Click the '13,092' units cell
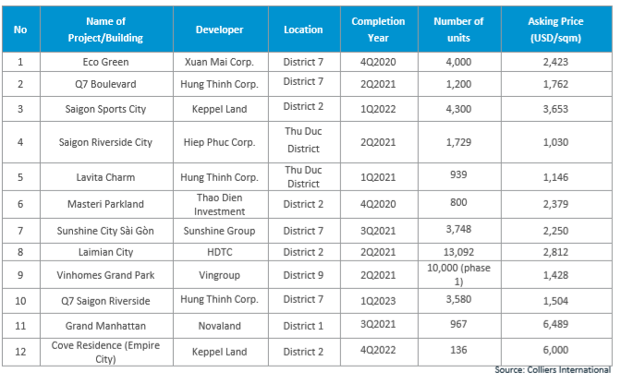This screenshot has height=385, width=622. pyautogui.click(x=459, y=252)
